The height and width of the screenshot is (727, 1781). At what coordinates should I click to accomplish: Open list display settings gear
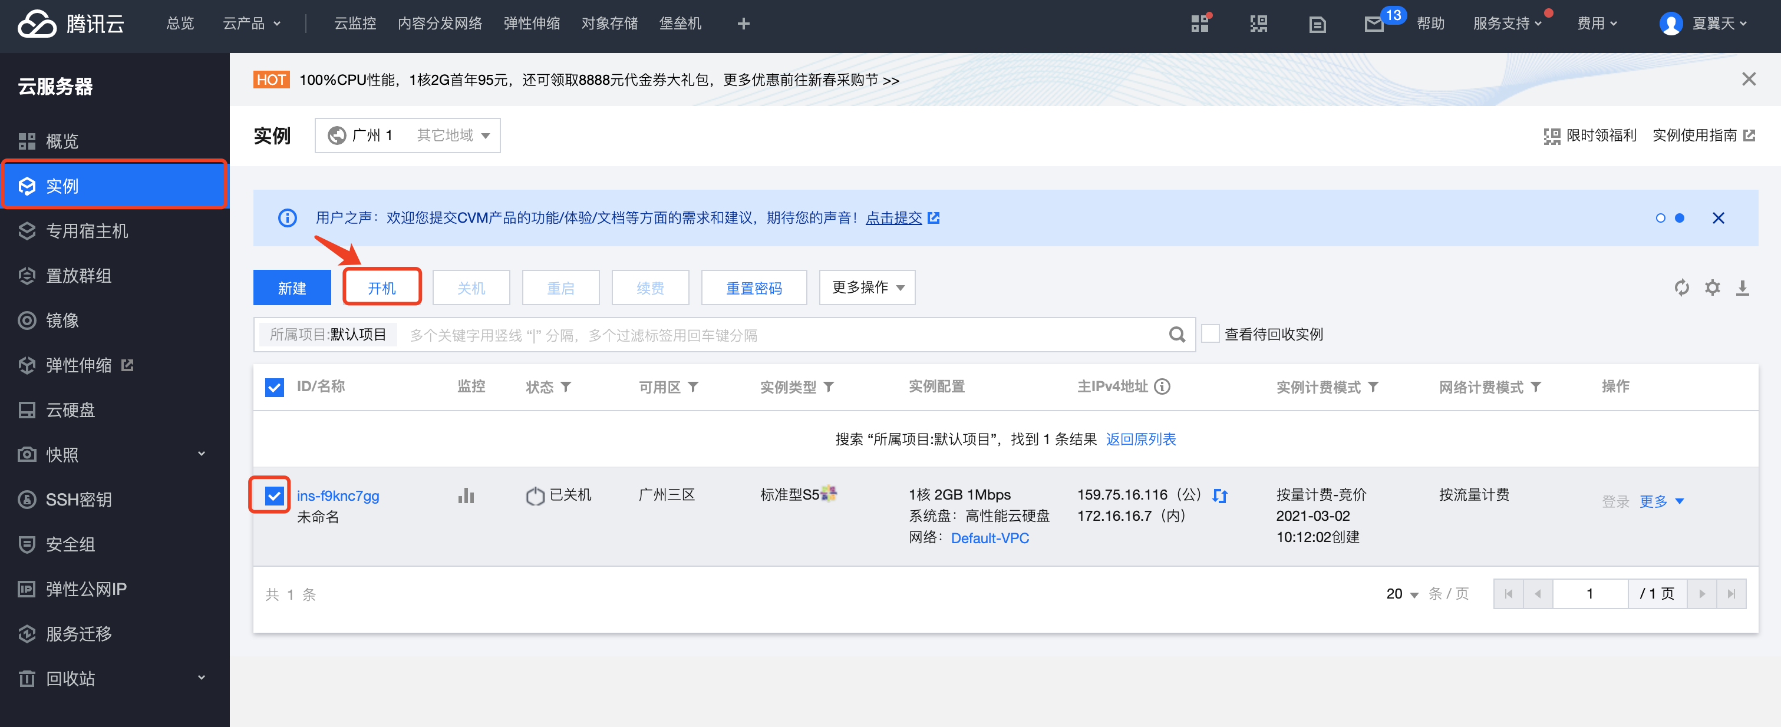(1712, 288)
